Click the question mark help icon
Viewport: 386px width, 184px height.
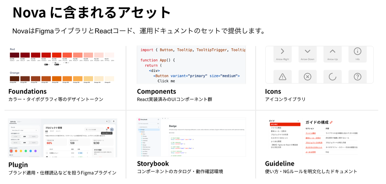tap(357, 77)
